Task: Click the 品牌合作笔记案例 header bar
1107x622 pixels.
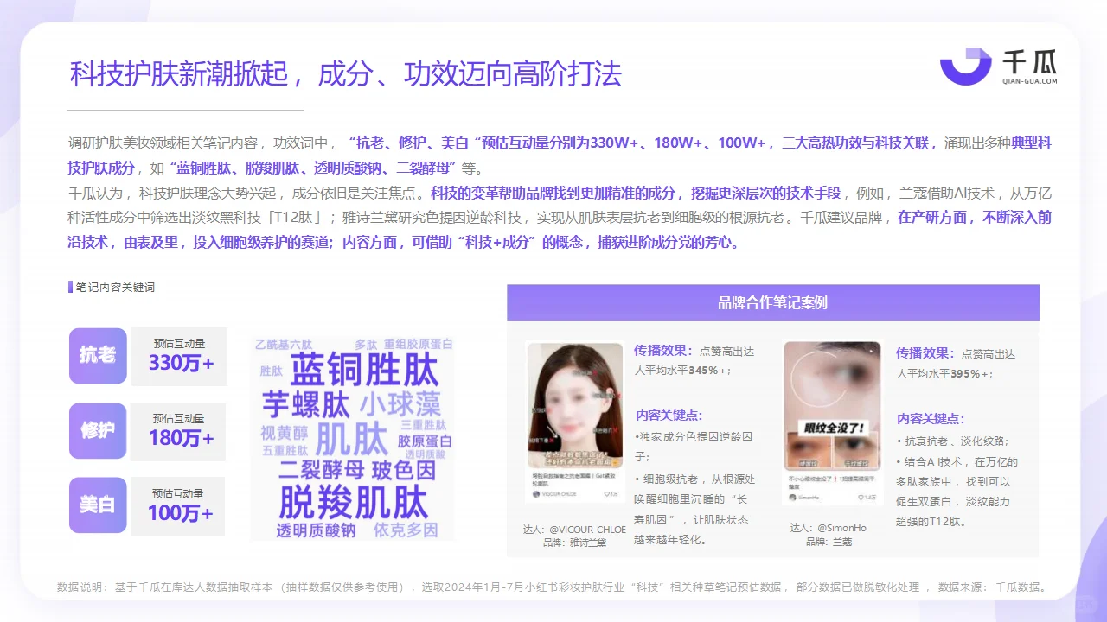Action: point(773,302)
